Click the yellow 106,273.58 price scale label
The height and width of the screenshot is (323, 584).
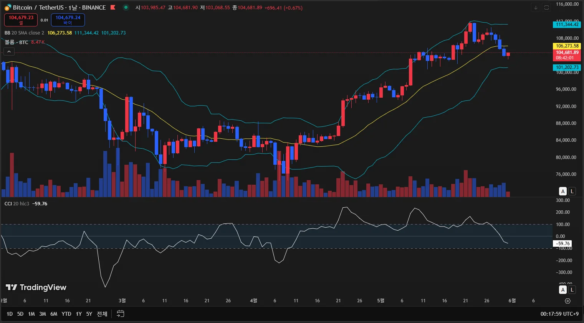567,46
